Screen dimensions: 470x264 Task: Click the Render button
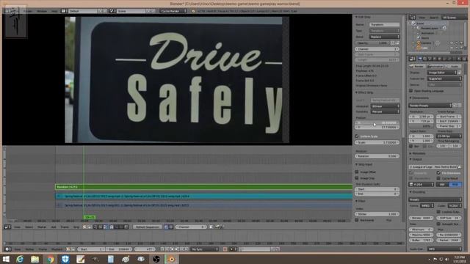click(417, 66)
